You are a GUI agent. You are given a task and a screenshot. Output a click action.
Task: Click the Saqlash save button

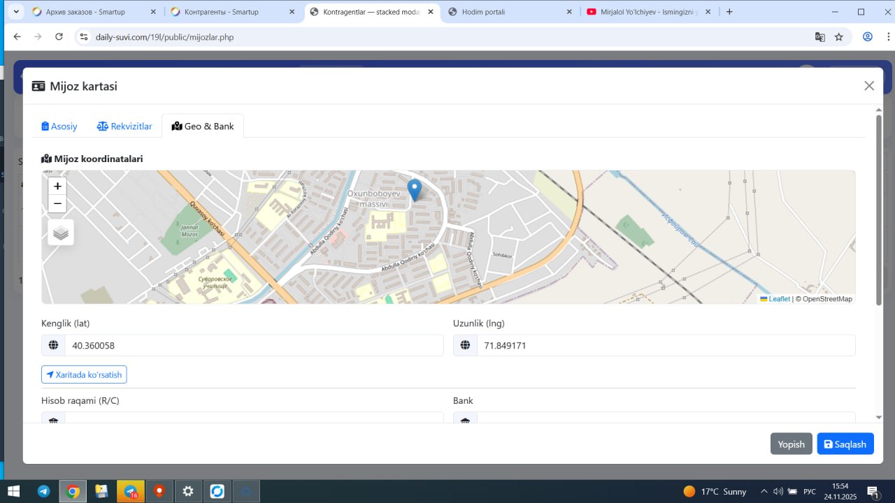(845, 444)
